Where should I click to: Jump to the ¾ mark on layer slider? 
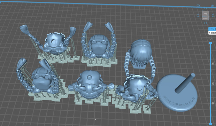[213, 103]
